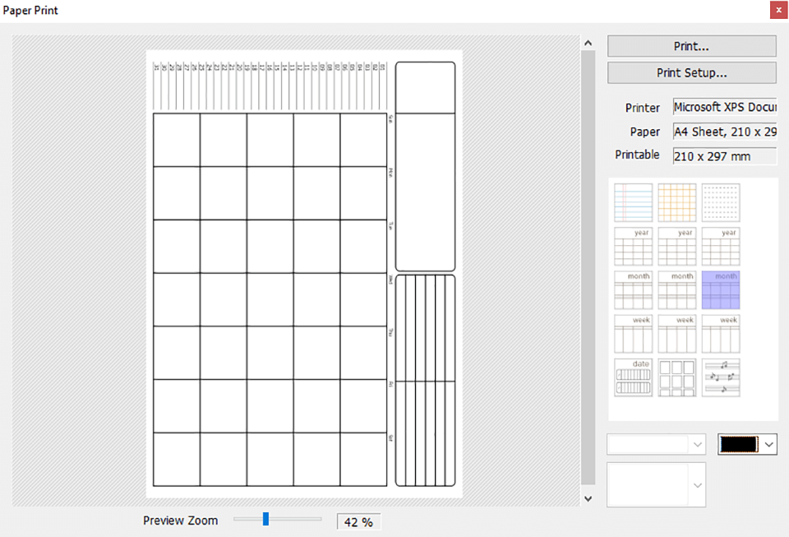Pick the dot grid paper template
Viewport: 789px width, 537px height.
pyautogui.click(x=720, y=202)
